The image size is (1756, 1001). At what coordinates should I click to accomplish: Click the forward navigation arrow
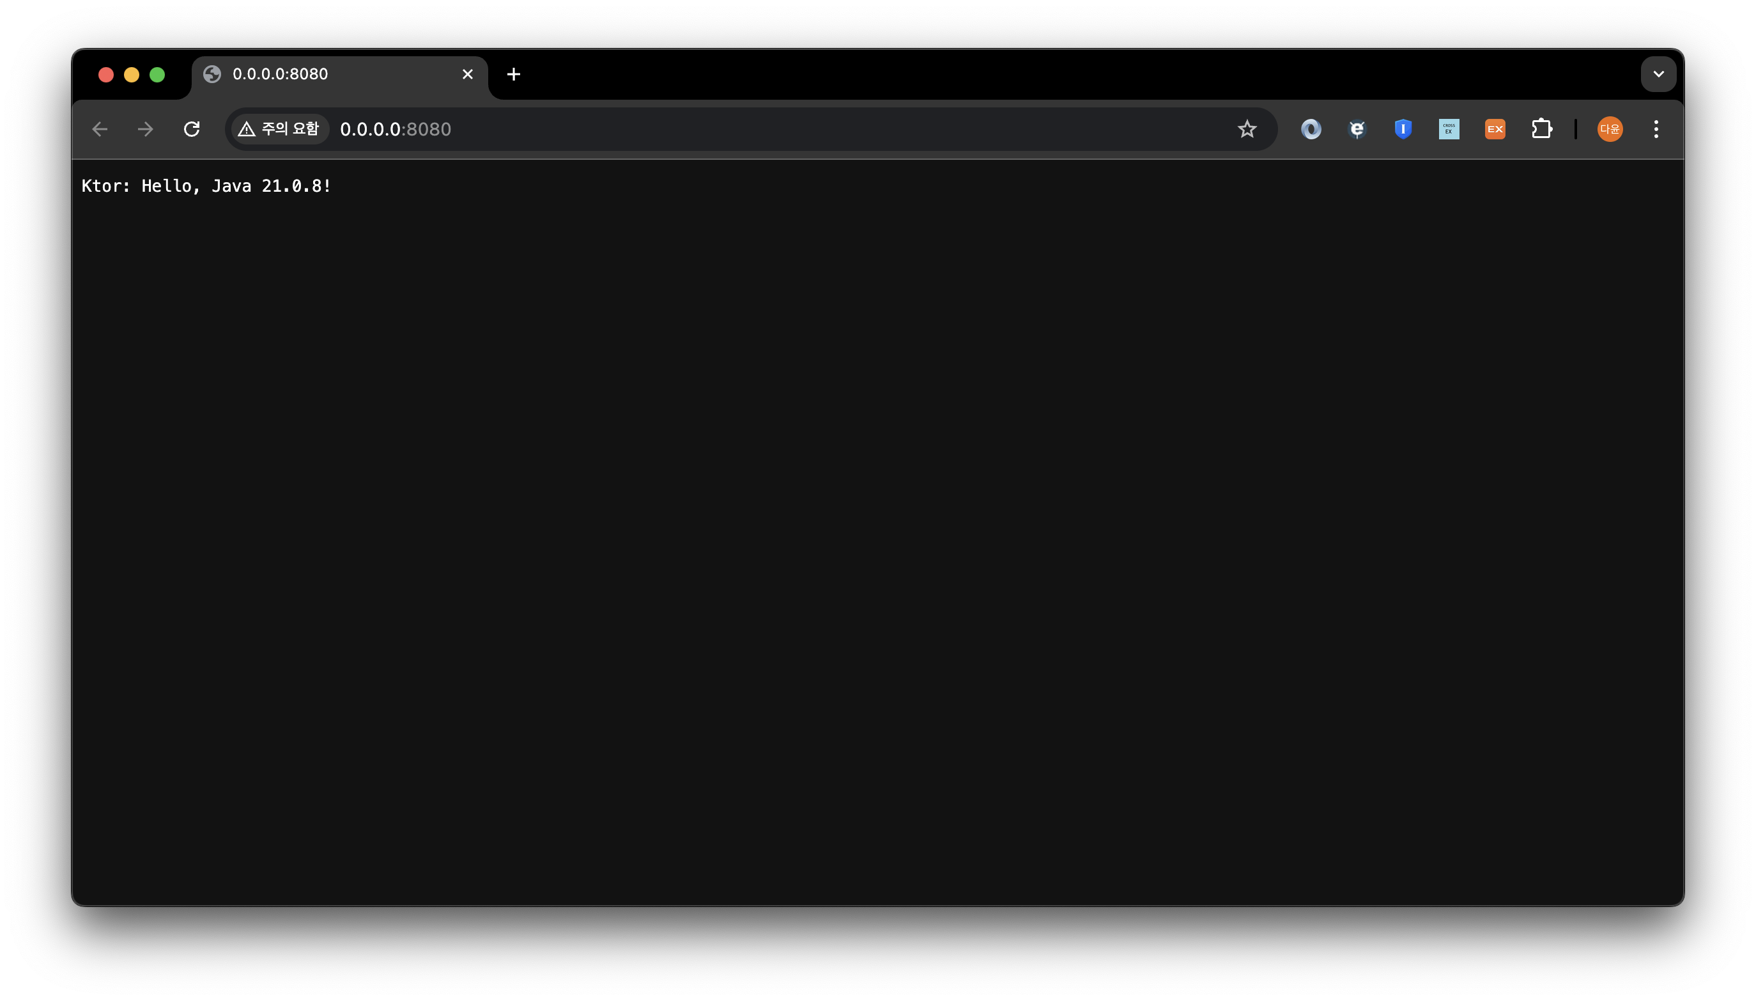point(146,129)
